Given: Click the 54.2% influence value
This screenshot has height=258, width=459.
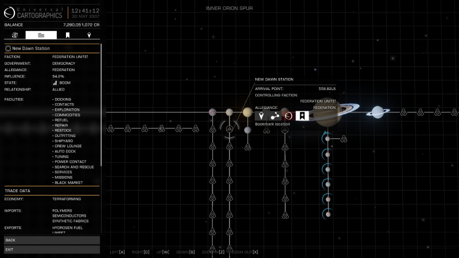Looking at the screenshot, I should click(x=59, y=76).
